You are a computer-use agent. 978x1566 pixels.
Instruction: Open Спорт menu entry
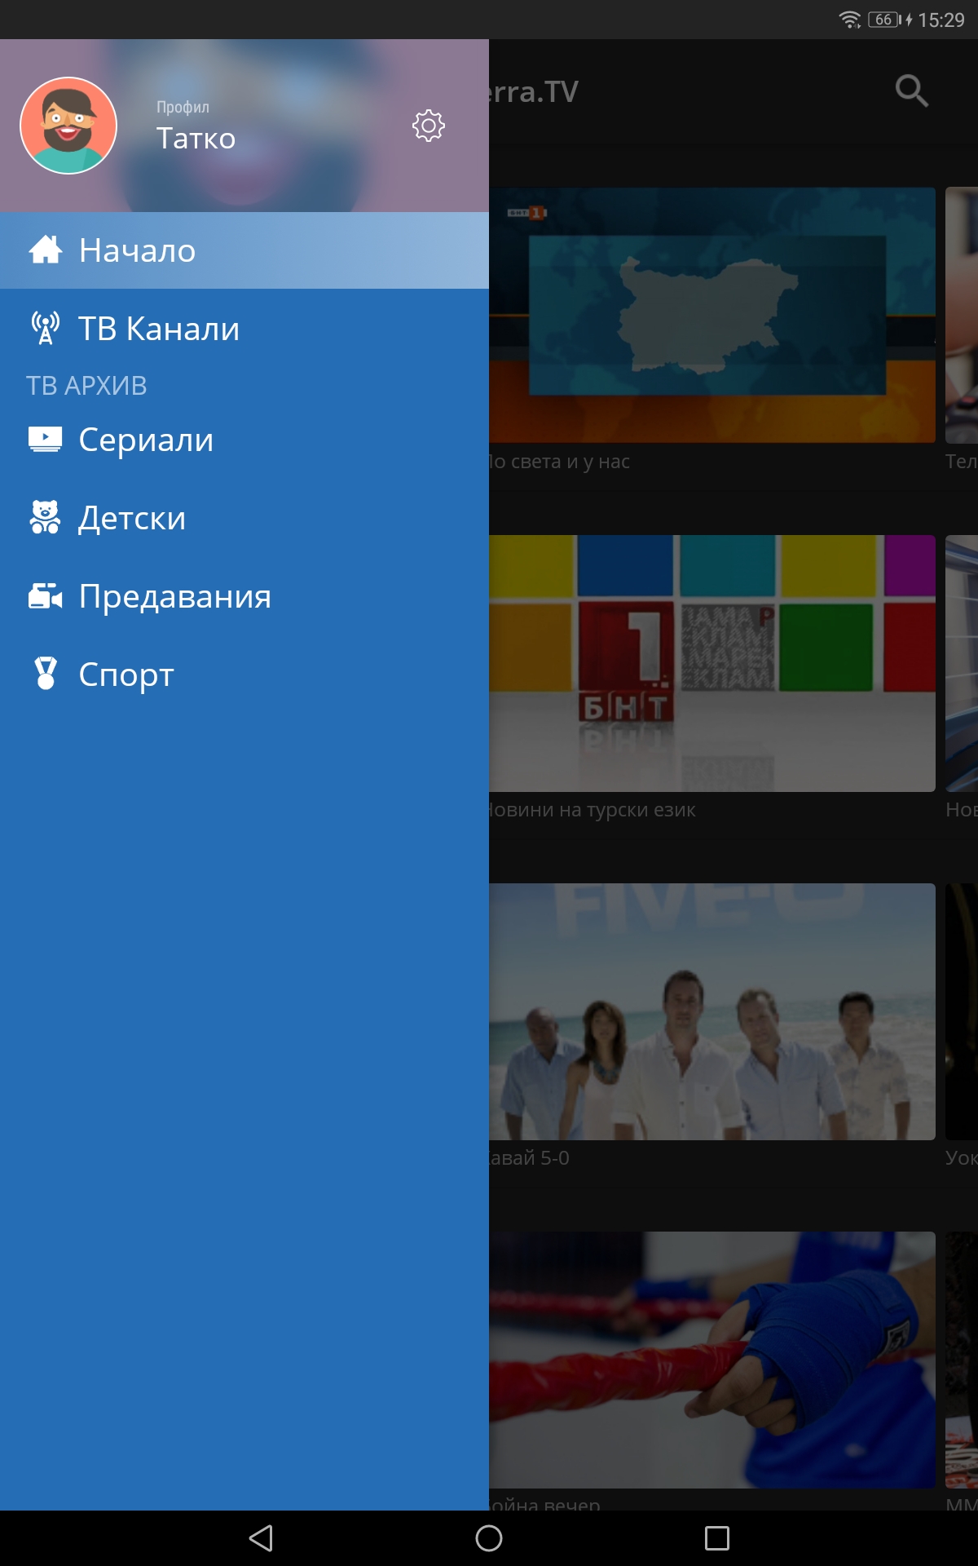click(244, 675)
